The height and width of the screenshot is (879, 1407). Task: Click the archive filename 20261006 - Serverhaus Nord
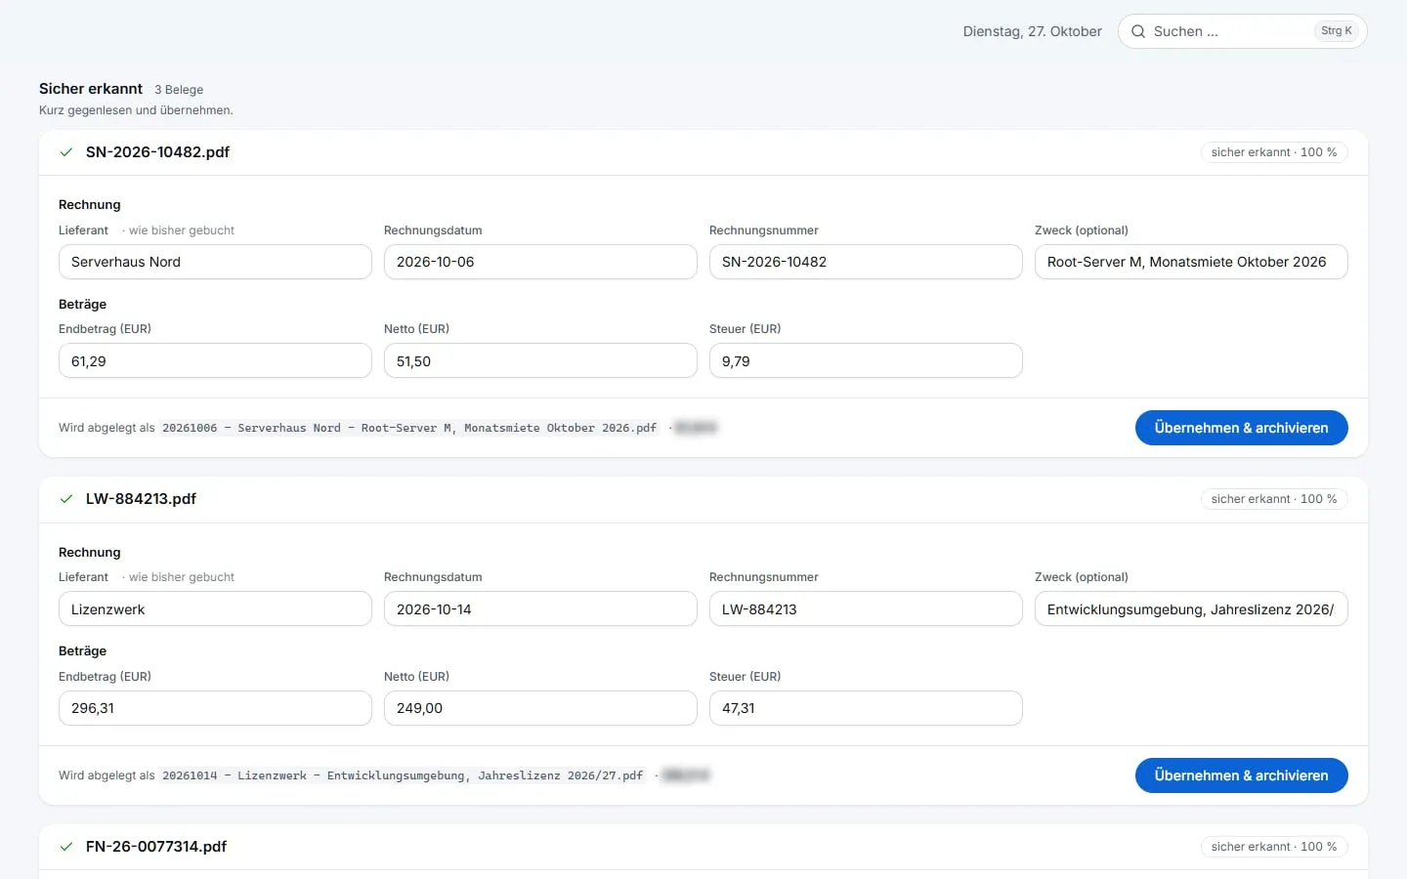click(x=409, y=428)
